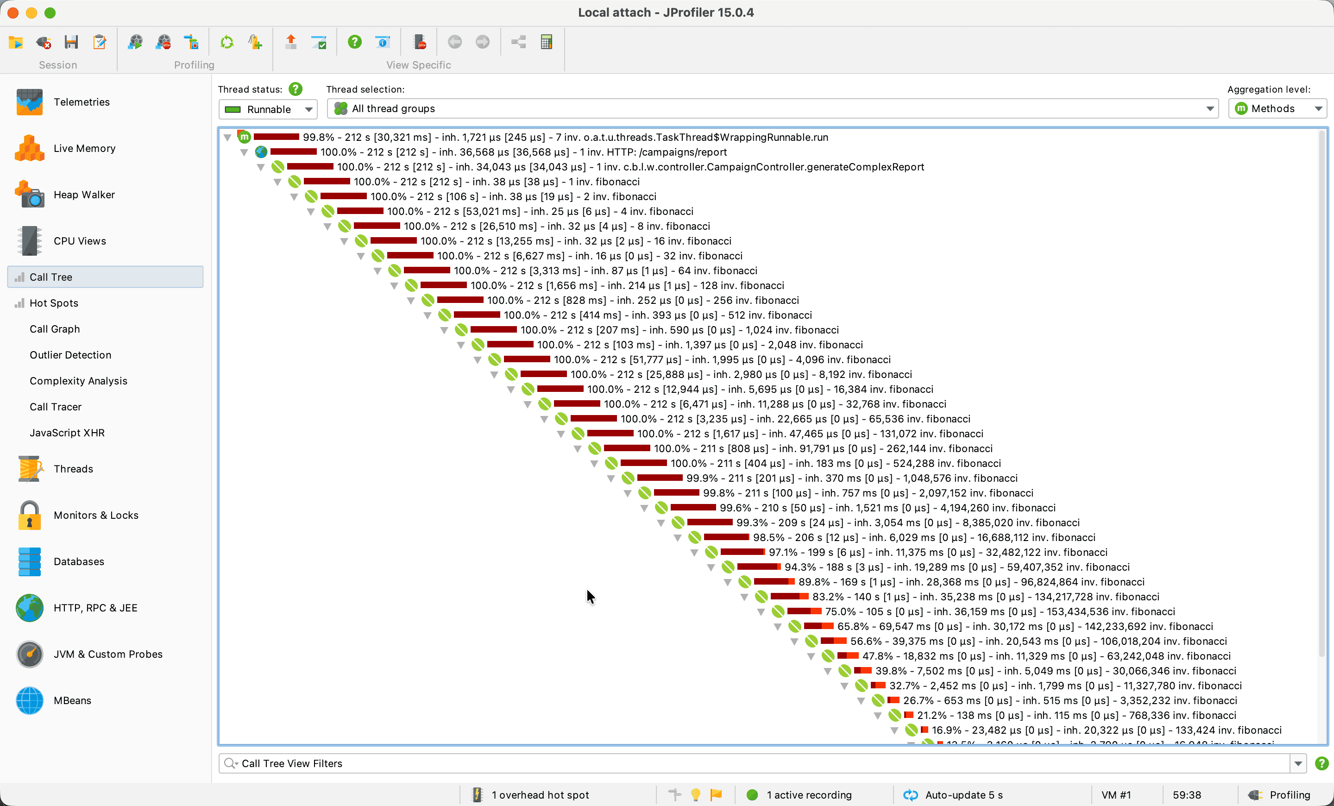Click the 1 overhead hot spot status entry
Viewport: 1334px width, 806px height.
530,794
